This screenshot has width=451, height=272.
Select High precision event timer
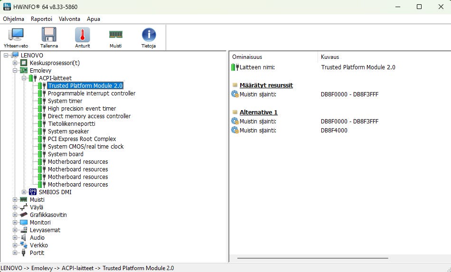82,109
